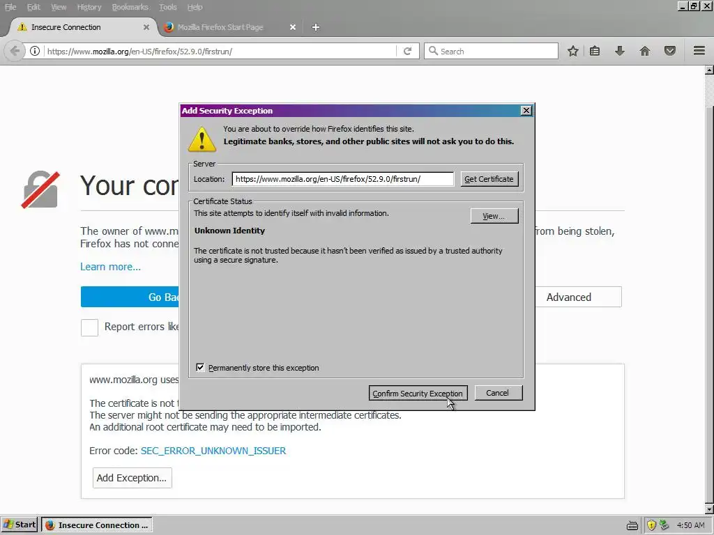Screen dimensions: 714x535
Task: Open site information icon in address bar
Action: coord(35,51)
